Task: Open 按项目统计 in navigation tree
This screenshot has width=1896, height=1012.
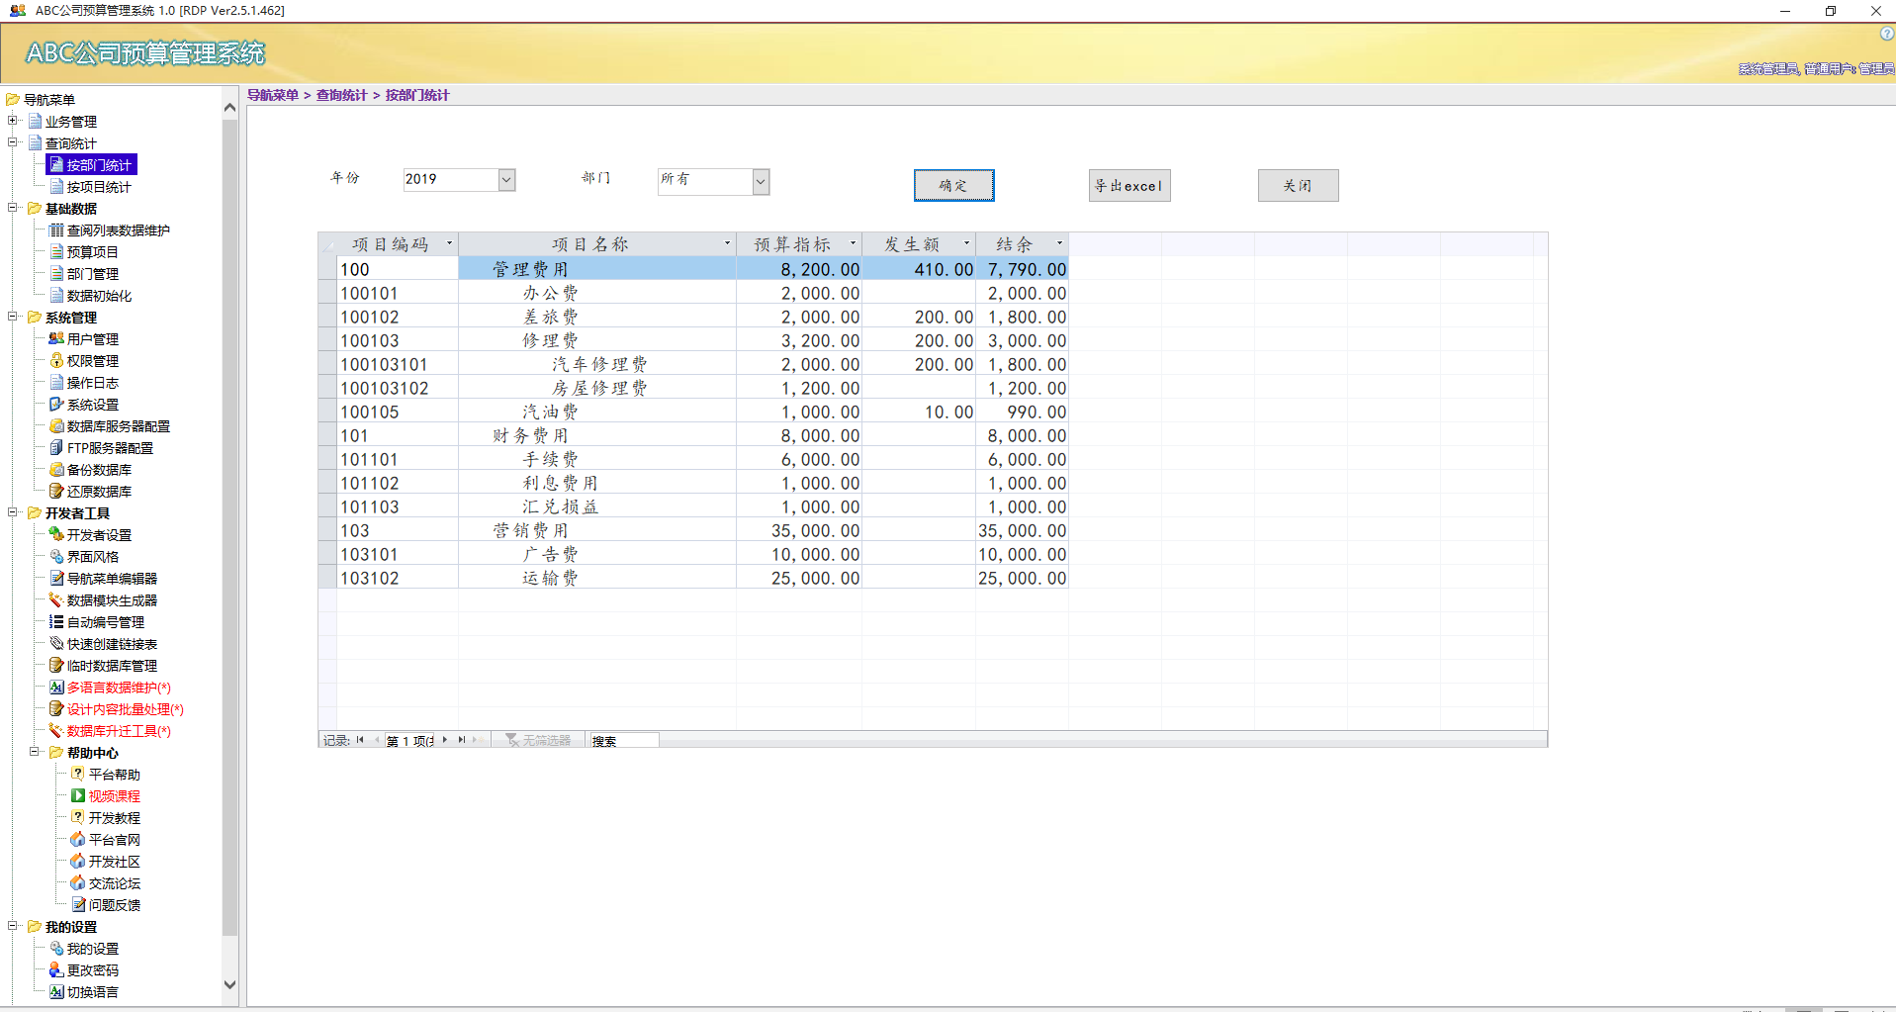Action: pyautogui.click(x=99, y=187)
